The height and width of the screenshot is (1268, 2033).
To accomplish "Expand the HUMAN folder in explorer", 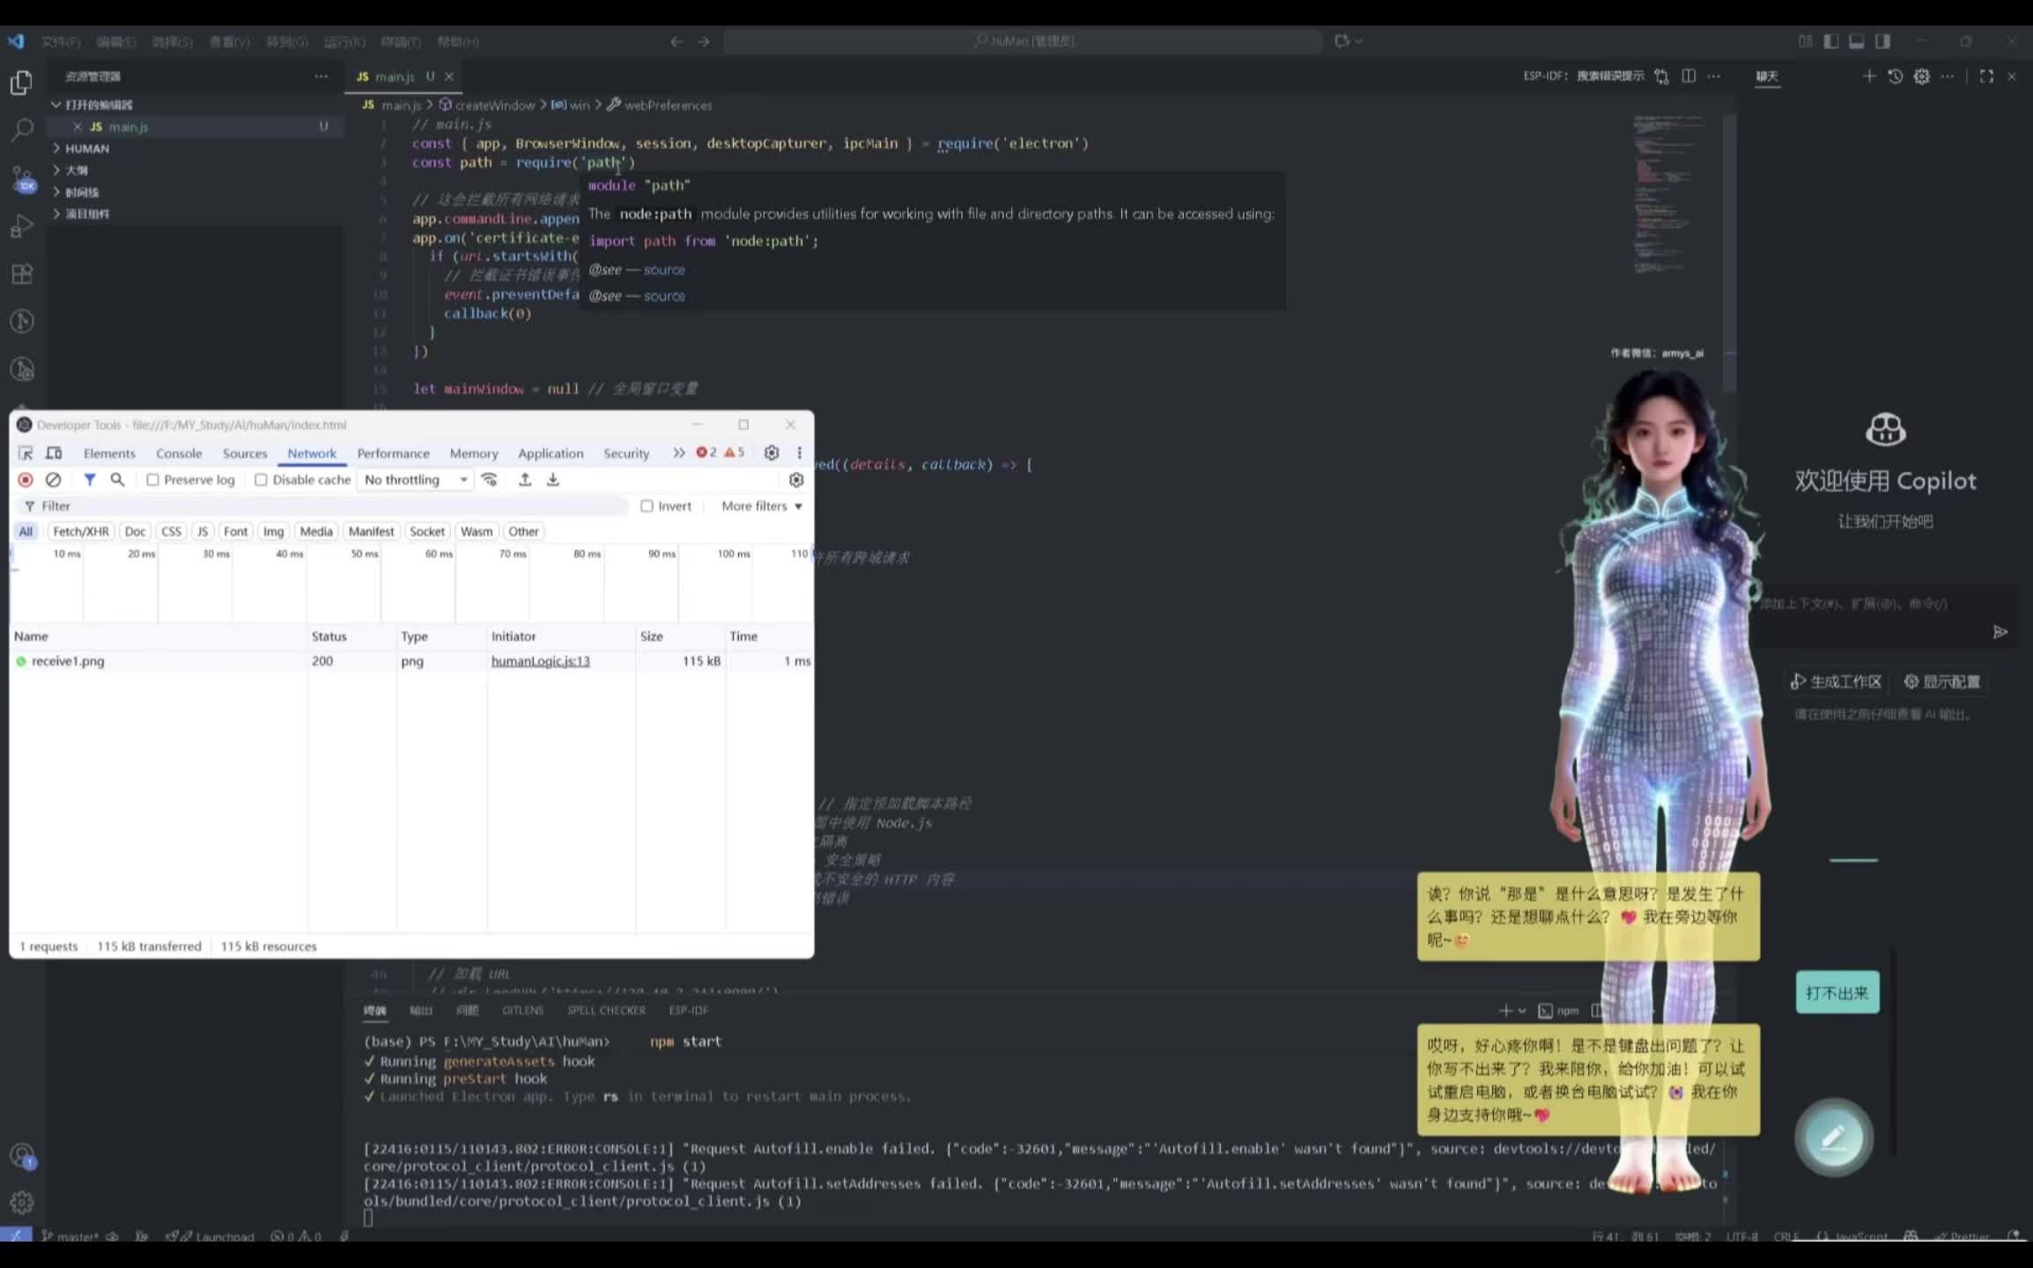I will (x=86, y=149).
